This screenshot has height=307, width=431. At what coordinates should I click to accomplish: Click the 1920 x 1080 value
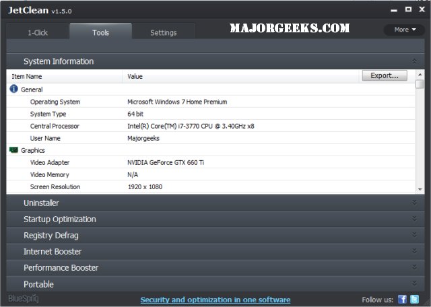click(145, 187)
